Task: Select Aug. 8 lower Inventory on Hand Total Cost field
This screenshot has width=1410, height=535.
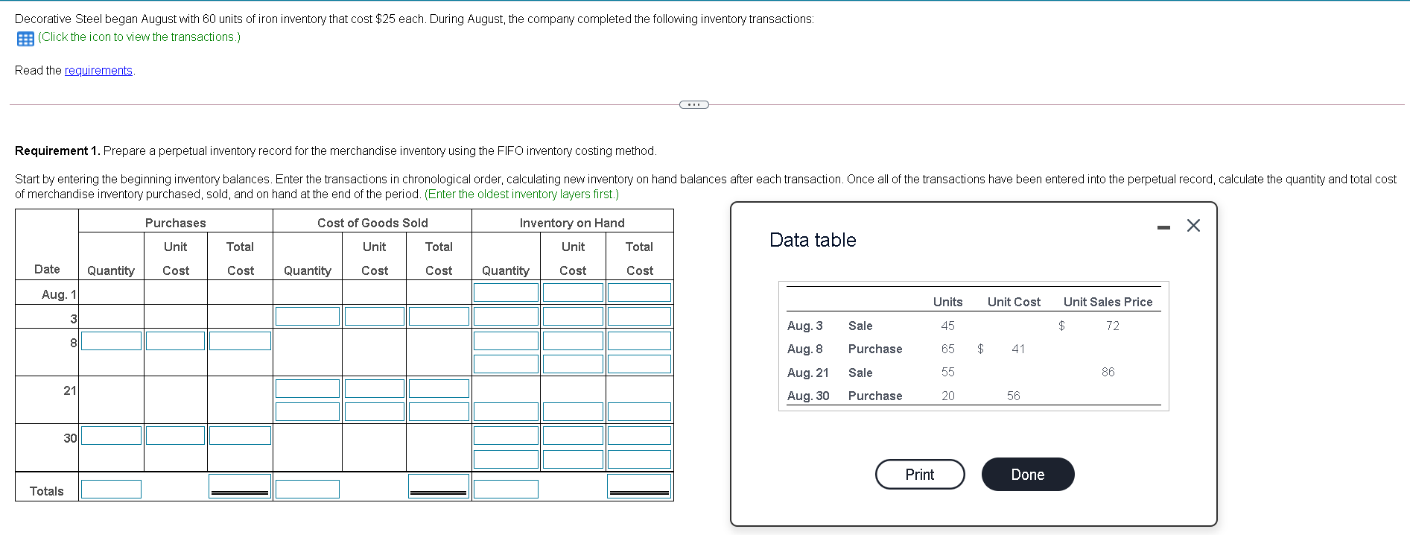Action: pyautogui.click(x=639, y=364)
